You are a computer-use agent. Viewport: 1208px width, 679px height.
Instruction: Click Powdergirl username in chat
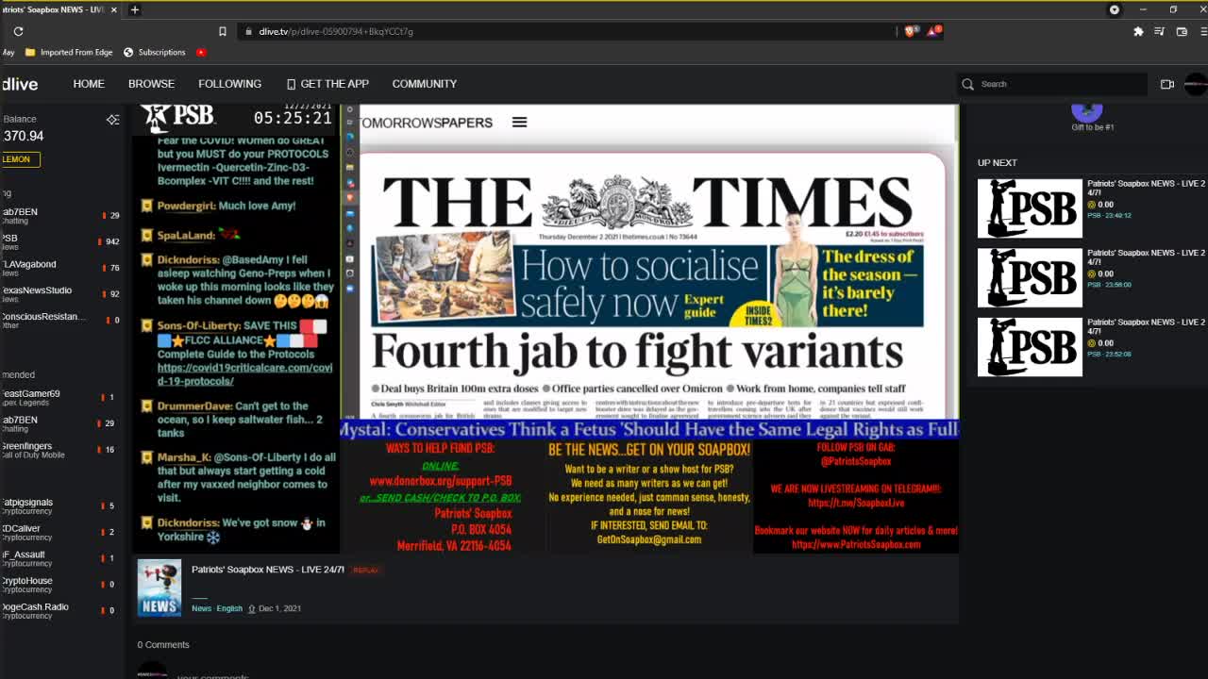pyautogui.click(x=186, y=206)
